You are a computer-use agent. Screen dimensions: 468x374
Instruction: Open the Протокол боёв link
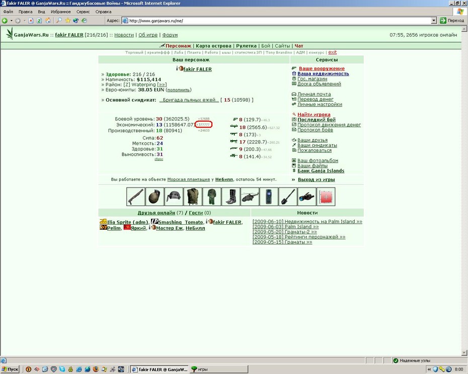tap(315, 130)
